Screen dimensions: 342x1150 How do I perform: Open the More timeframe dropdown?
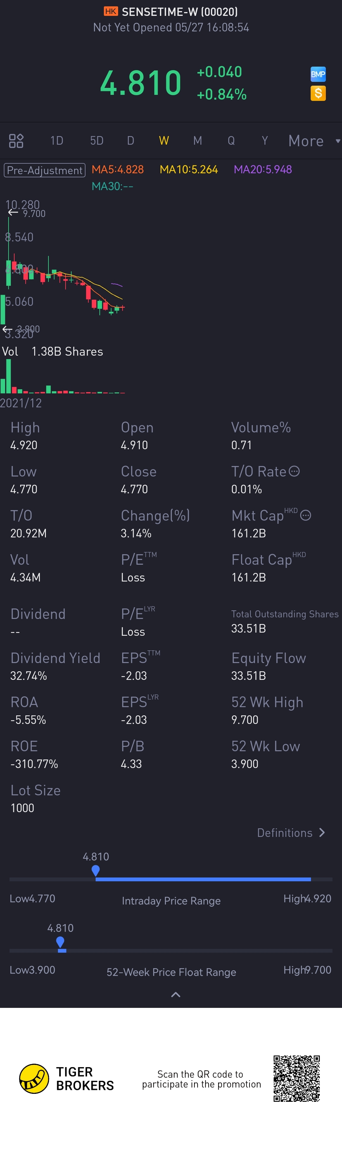314,141
